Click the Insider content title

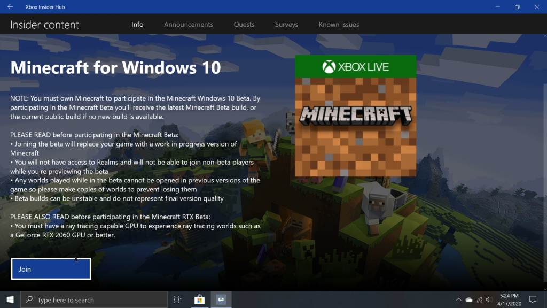pyautogui.click(x=45, y=25)
